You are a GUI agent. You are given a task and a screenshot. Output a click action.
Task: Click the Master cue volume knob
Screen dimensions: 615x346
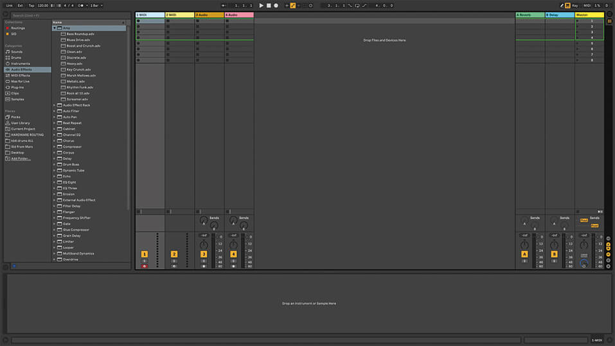click(584, 264)
